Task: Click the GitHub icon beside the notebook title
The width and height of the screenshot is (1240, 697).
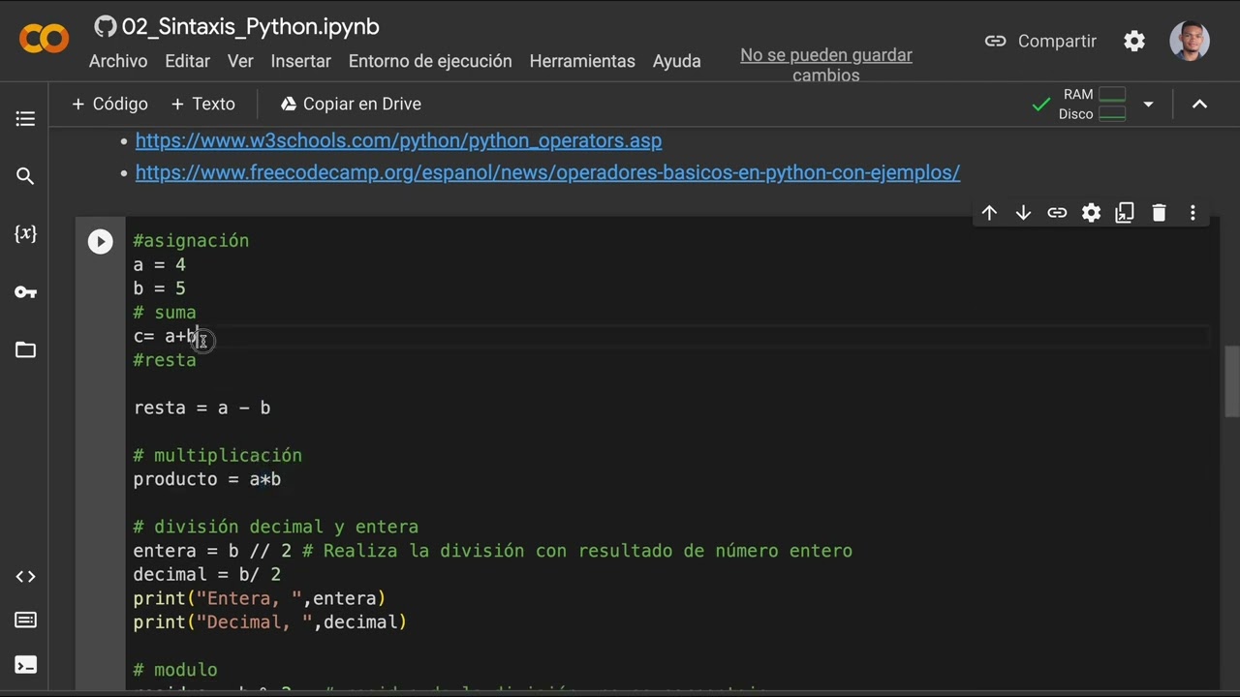Action: (106, 26)
